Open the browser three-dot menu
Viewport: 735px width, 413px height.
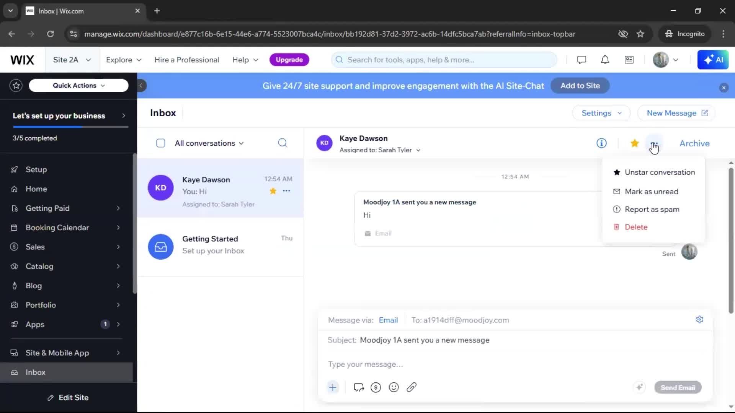point(723,34)
